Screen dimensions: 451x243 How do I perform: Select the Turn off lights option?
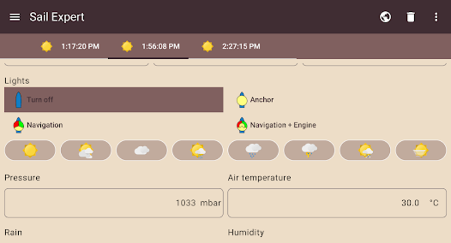(x=114, y=100)
